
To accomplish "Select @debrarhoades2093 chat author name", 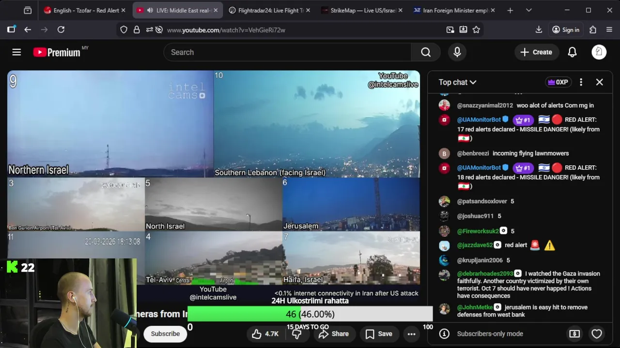I will click(x=485, y=274).
